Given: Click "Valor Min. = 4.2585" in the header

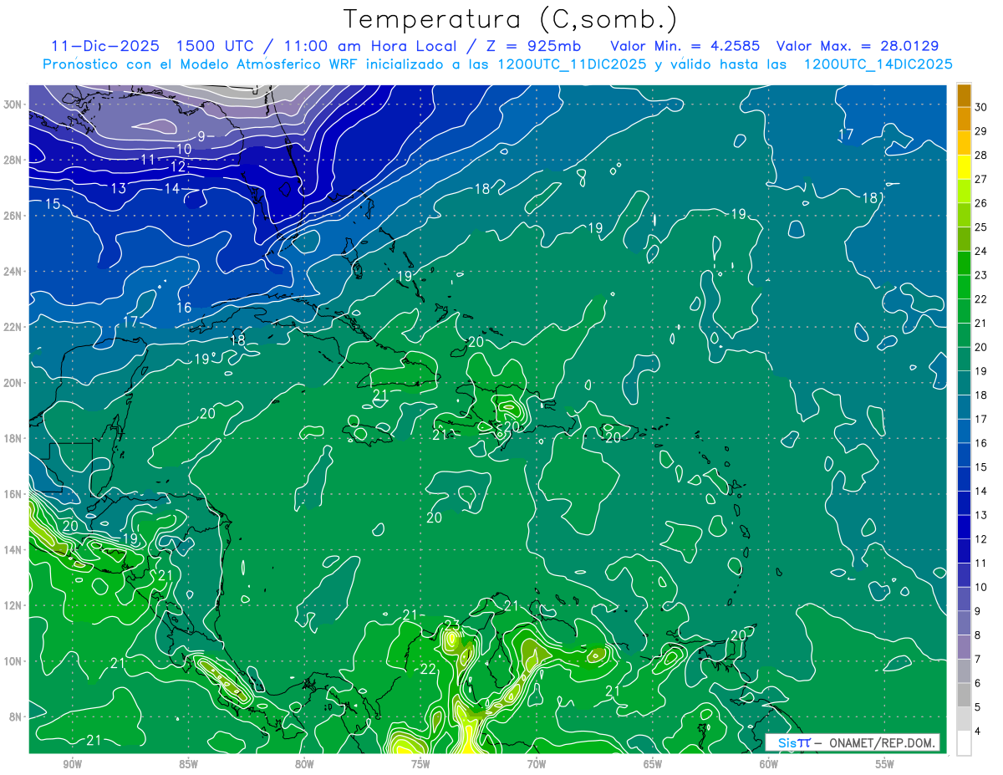Looking at the screenshot, I should (x=687, y=46).
